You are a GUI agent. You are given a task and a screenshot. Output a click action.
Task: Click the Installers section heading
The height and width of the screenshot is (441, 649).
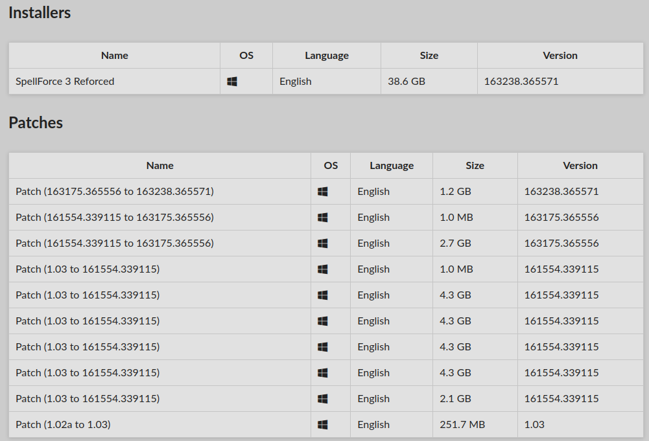pos(40,13)
